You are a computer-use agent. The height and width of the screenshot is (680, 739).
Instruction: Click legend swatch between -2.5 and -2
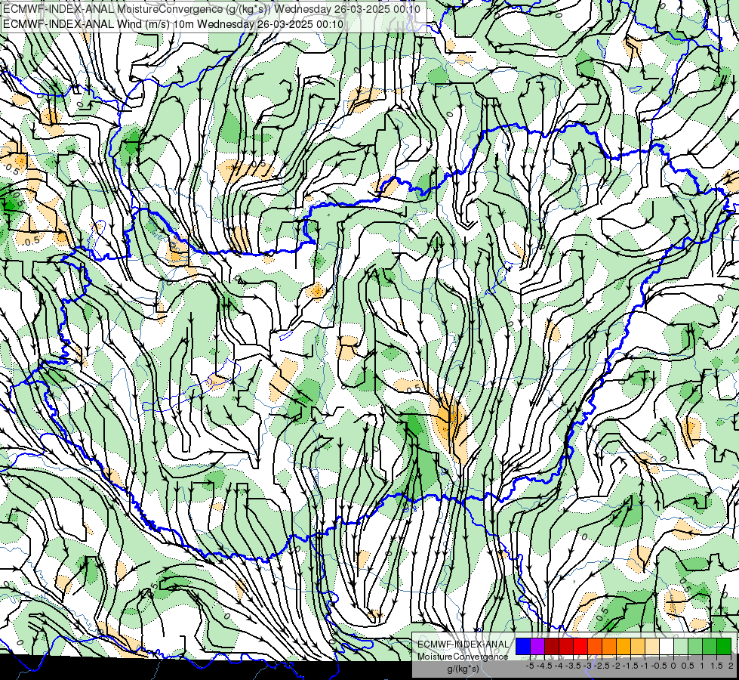(x=609, y=647)
